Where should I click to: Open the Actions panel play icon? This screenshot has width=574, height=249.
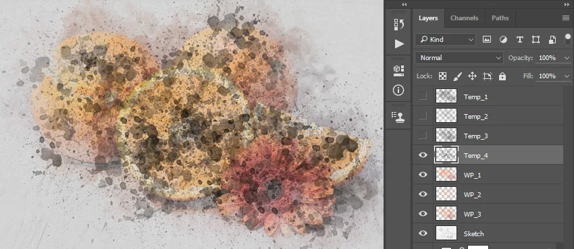pyautogui.click(x=399, y=45)
